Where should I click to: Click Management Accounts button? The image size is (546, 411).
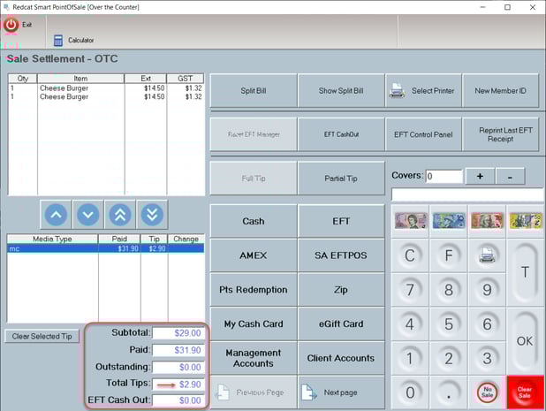coord(254,358)
